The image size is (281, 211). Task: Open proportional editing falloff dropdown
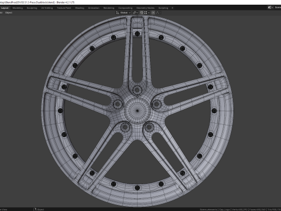(159, 13)
